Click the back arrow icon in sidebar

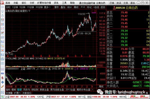[2, 7]
